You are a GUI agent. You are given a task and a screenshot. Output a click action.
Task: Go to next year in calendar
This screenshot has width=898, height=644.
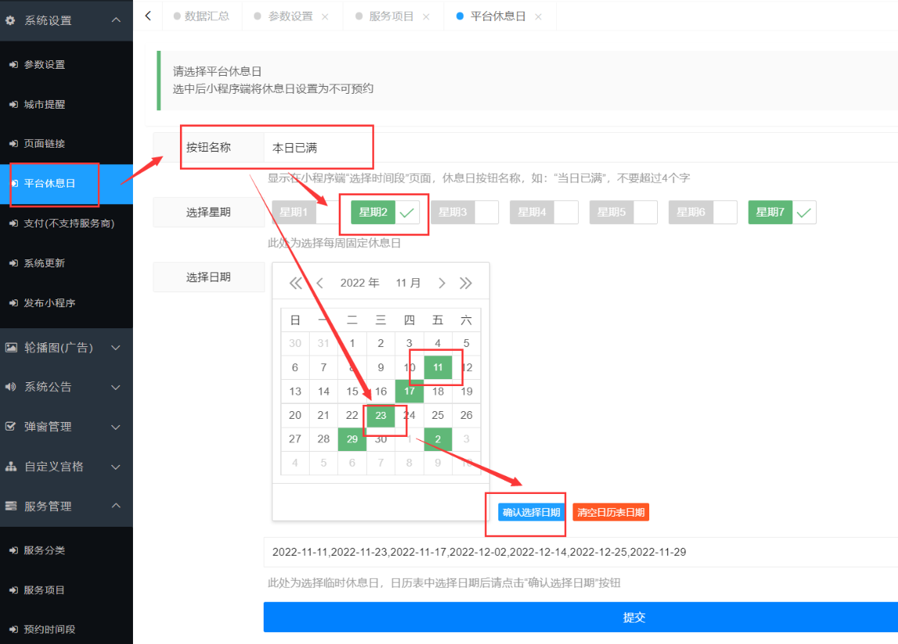pos(465,283)
